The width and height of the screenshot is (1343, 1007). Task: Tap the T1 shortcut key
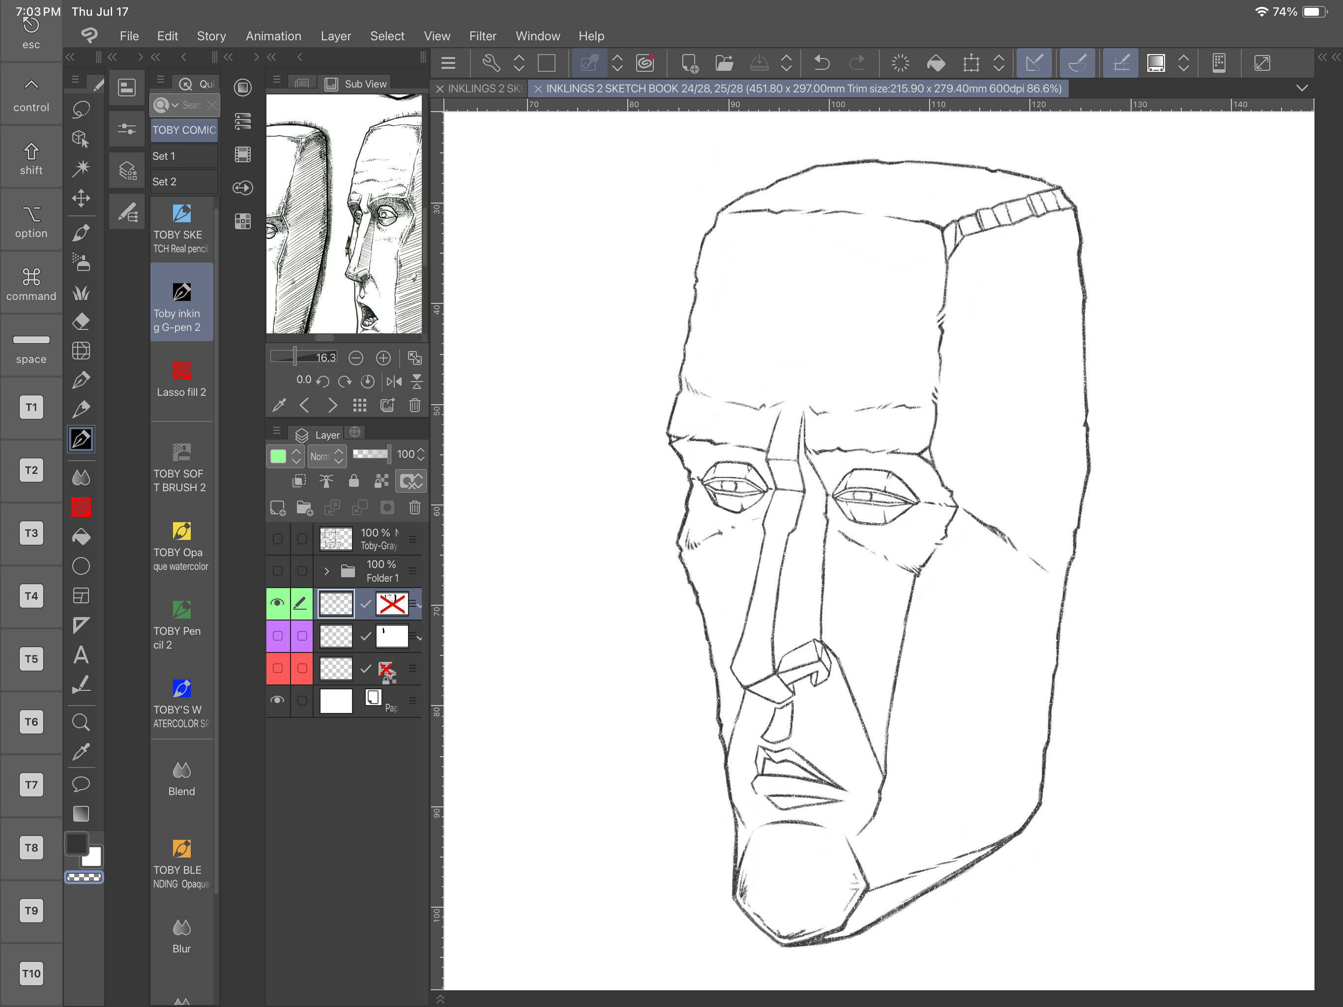31,408
